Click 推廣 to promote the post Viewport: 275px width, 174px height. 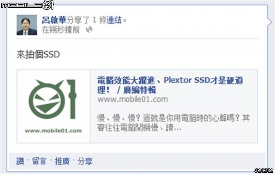tap(62, 161)
